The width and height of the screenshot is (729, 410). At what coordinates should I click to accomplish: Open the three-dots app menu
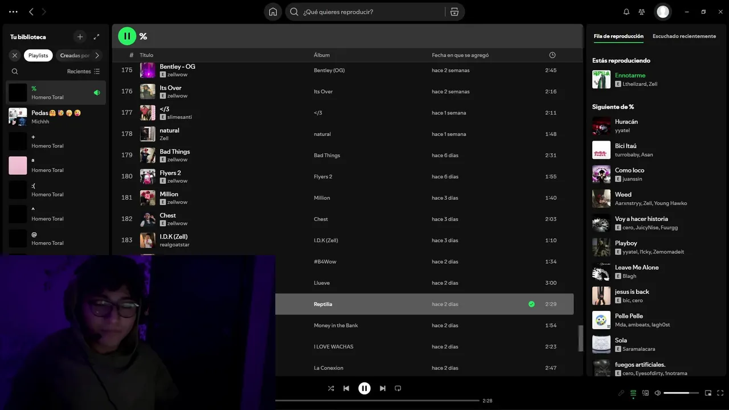coord(14,11)
